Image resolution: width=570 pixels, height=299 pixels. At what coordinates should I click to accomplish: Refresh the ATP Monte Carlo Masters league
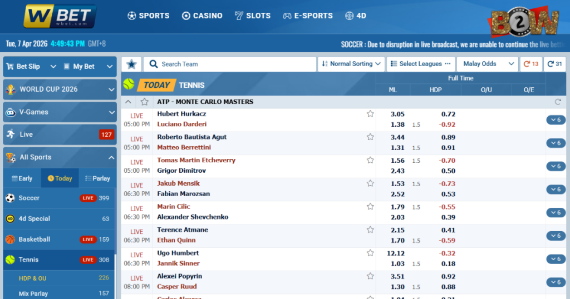click(x=558, y=102)
